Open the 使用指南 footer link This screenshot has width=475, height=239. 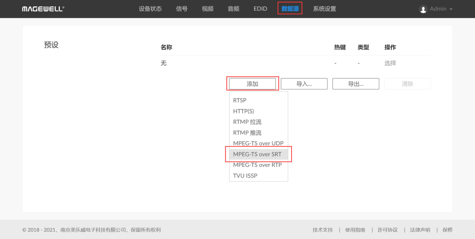click(x=355, y=230)
